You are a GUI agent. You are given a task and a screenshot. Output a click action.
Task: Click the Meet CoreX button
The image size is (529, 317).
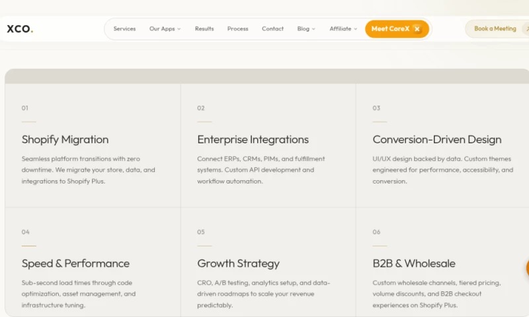(397, 29)
